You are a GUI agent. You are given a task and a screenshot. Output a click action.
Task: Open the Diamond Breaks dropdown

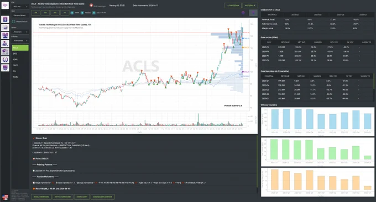(20, 15)
